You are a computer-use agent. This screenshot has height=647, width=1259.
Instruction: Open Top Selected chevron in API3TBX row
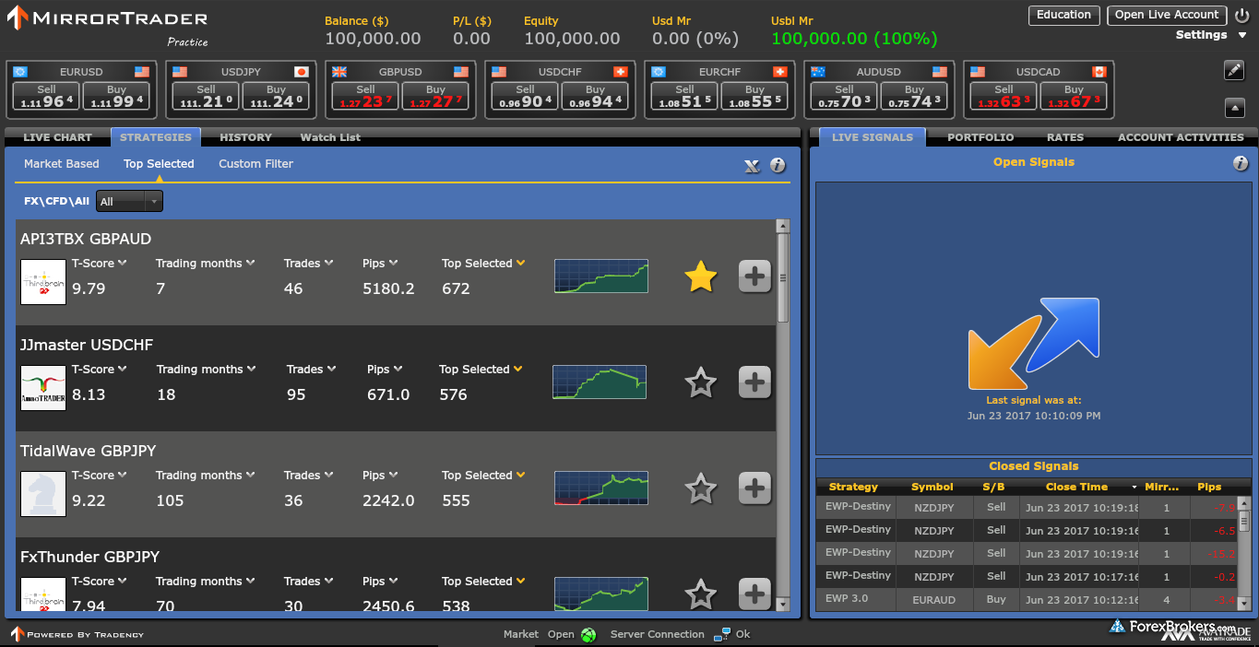click(521, 264)
